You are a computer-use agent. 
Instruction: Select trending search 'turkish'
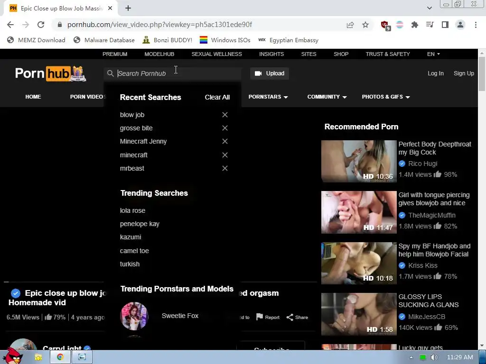(130, 264)
